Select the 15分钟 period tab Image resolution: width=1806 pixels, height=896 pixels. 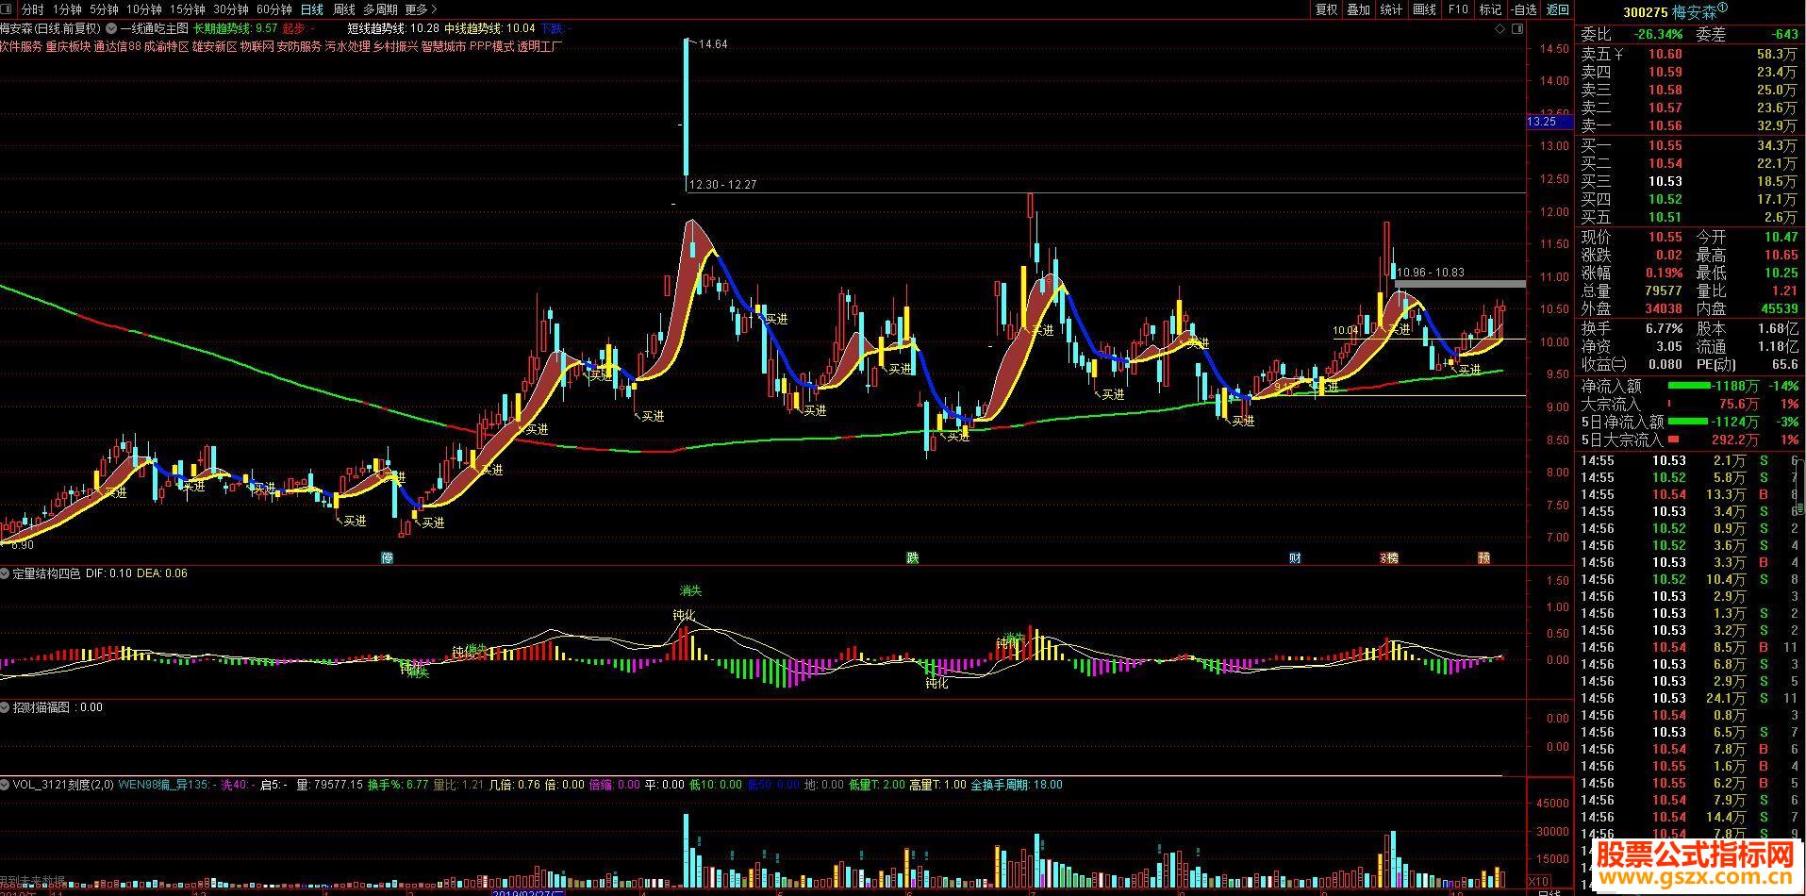[188, 9]
